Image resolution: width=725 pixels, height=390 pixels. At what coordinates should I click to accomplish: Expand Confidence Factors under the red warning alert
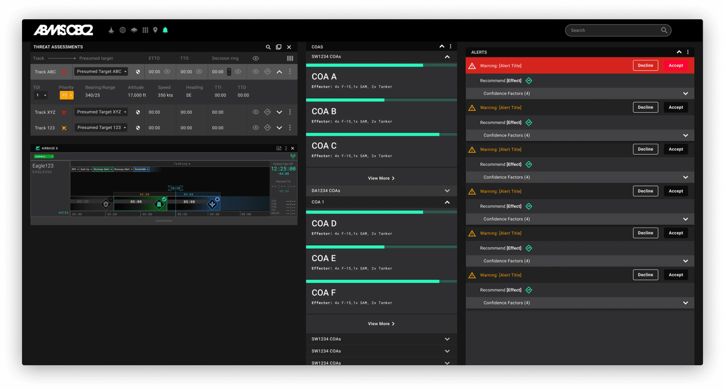pyautogui.click(x=686, y=93)
